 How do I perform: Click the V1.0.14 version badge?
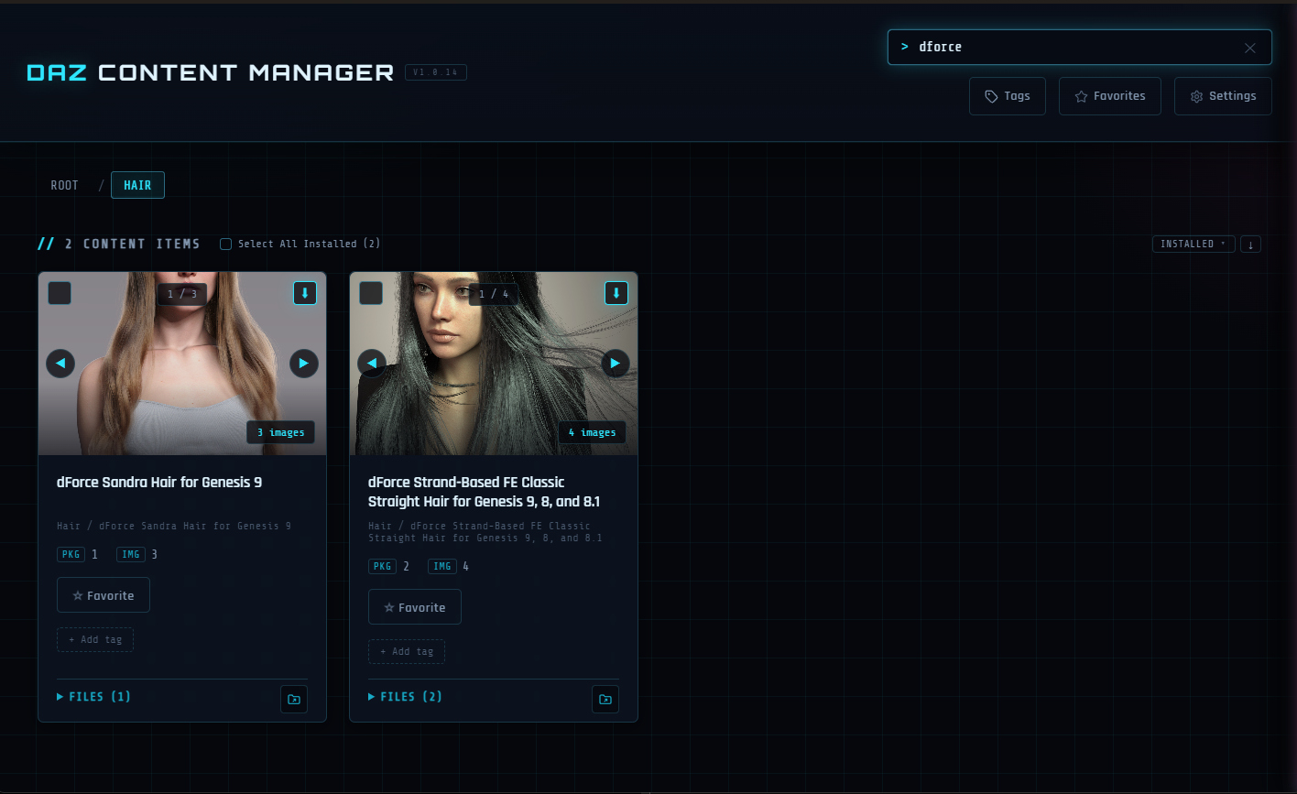pos(436,72)
